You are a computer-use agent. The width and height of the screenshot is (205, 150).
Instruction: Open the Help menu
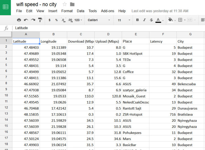pos(122,11)
